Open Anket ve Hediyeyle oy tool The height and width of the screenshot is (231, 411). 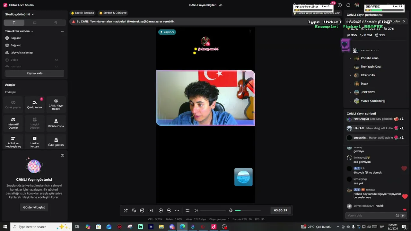tap(13, 142)
